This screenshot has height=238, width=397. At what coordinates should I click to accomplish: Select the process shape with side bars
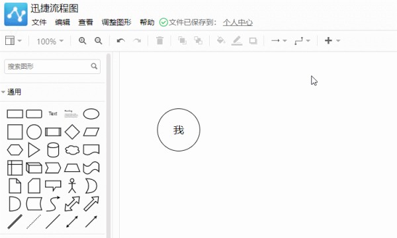(x=53, y=132)
